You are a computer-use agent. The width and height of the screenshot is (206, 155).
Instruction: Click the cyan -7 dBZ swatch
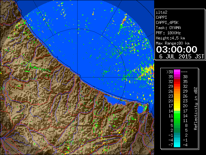177,145
